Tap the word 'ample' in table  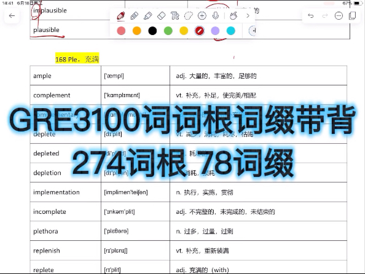point(42,76)
